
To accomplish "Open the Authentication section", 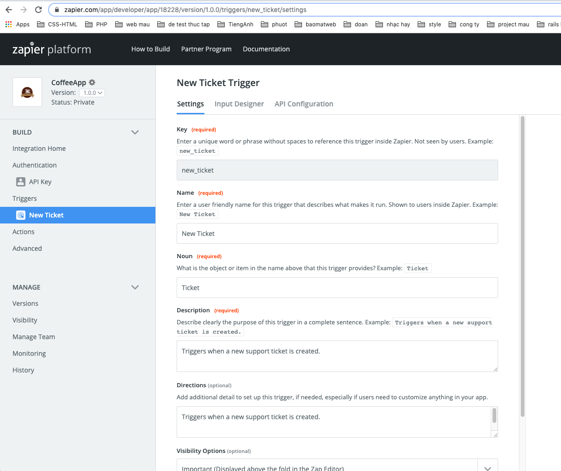I will pos(35,165).
